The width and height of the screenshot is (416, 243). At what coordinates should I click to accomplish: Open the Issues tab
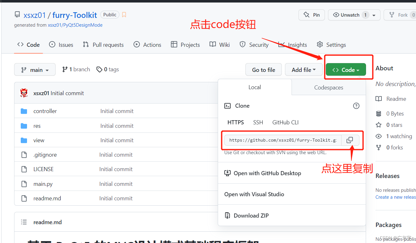tap(61, 45)
